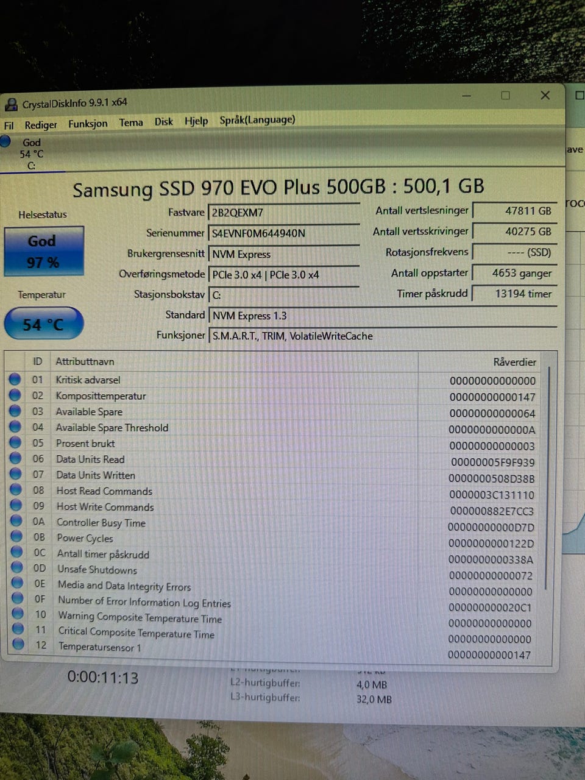Maximize the CrystalDiskInfo window
The image size is (585, 780).
(x=505, y=95)
